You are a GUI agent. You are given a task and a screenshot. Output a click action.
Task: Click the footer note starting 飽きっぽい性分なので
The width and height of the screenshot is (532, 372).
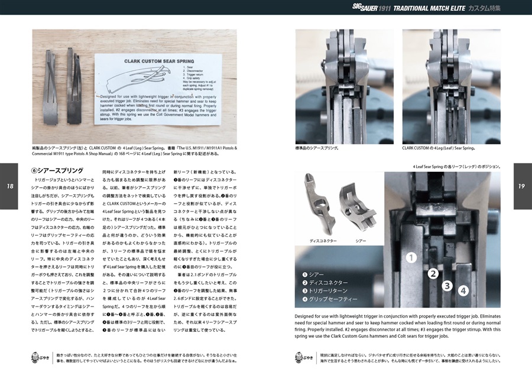[146, 358]
